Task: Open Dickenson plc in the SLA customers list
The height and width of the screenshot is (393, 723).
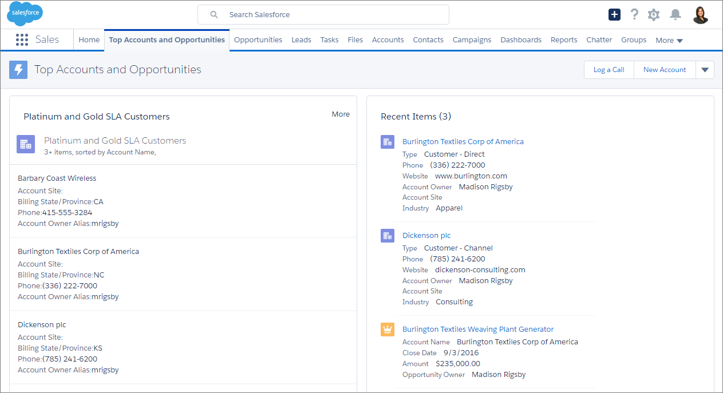Action: tap(42, 325)
